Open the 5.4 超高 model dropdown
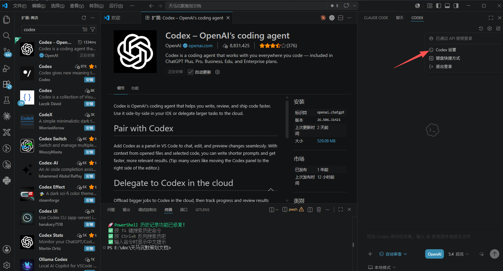 coord(459,254)
